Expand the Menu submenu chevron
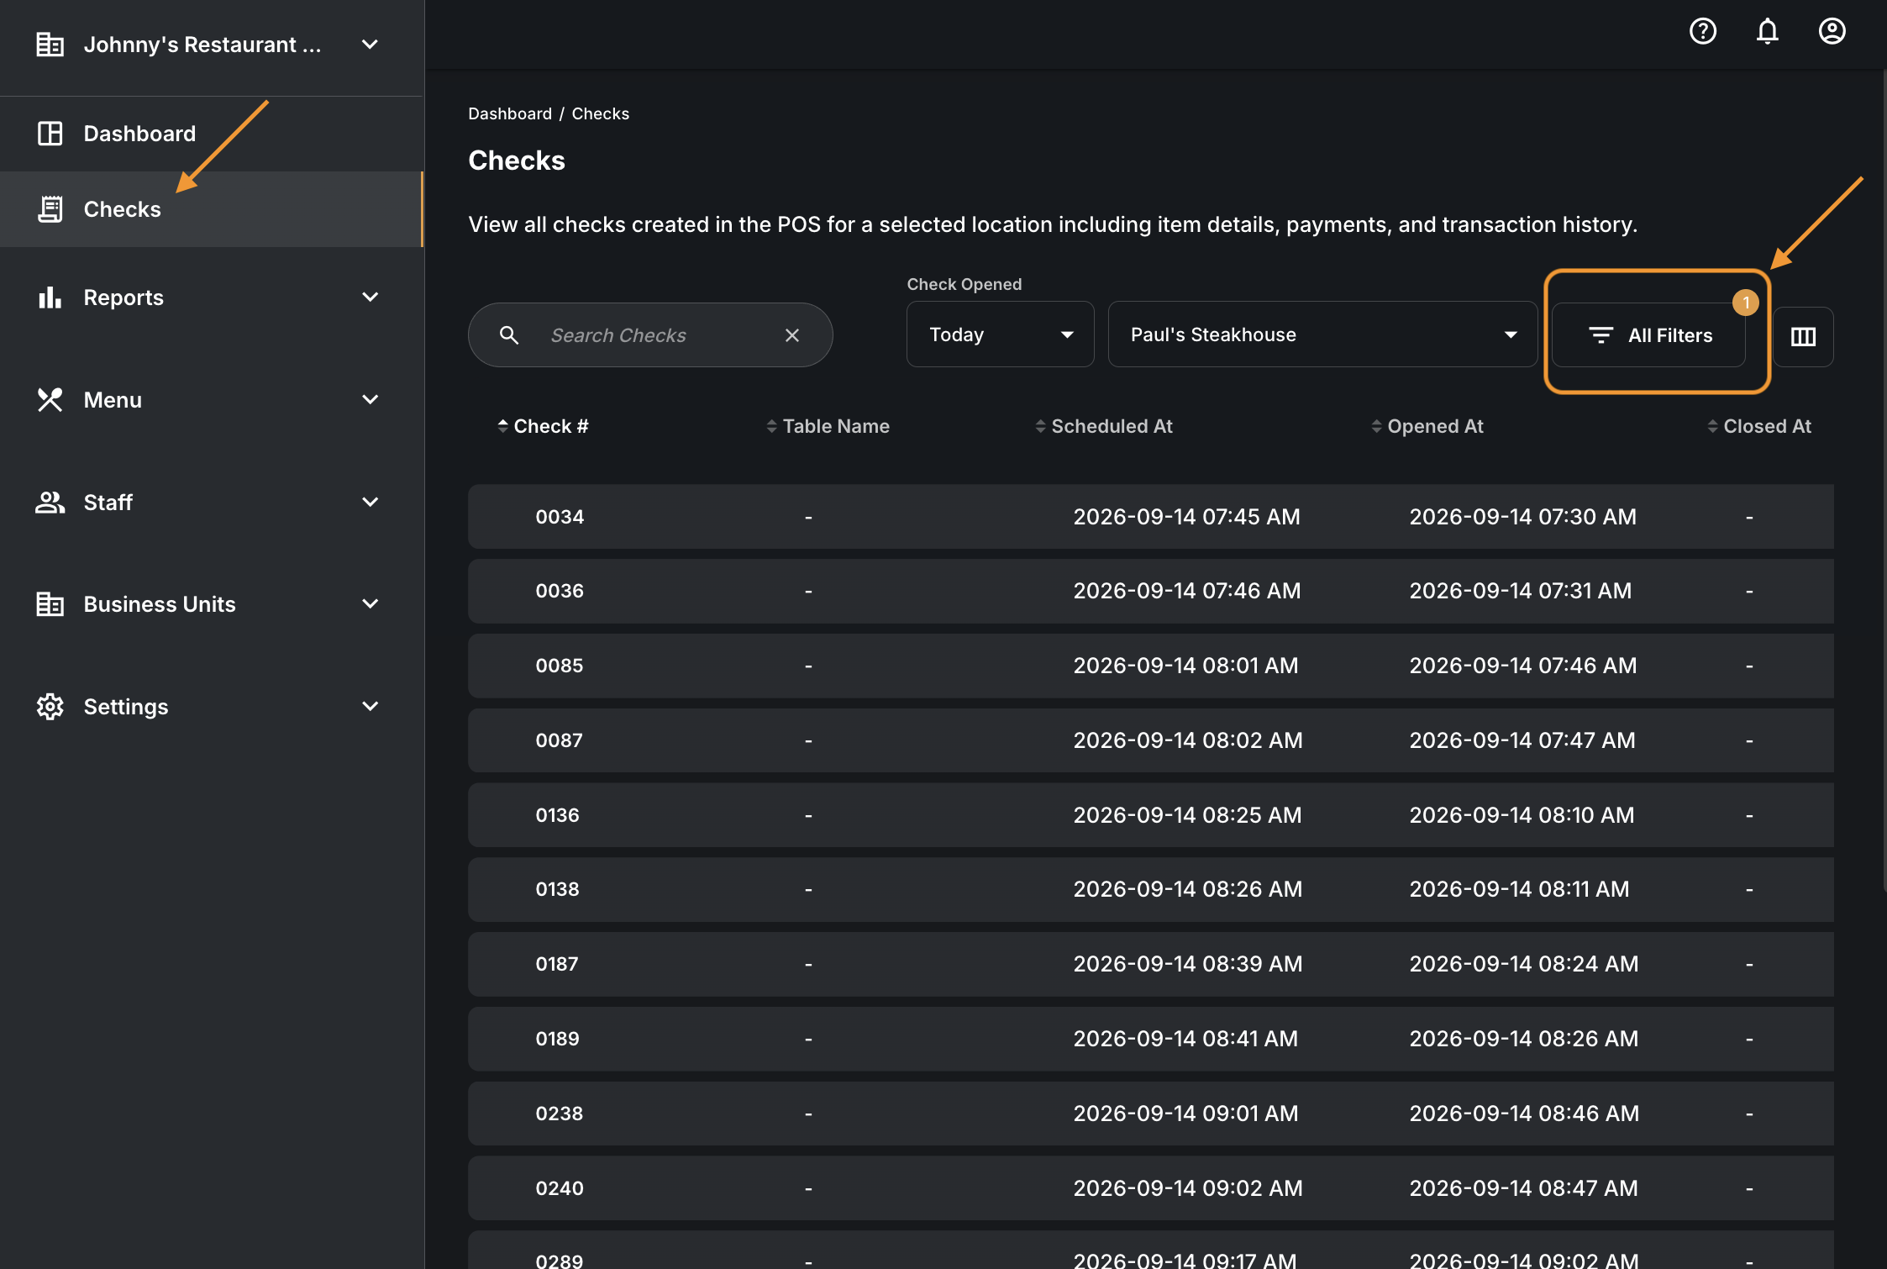1887x1269 pixels. click(370, 400)
